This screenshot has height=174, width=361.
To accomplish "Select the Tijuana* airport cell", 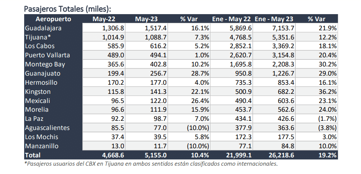I will pos(37,37).
